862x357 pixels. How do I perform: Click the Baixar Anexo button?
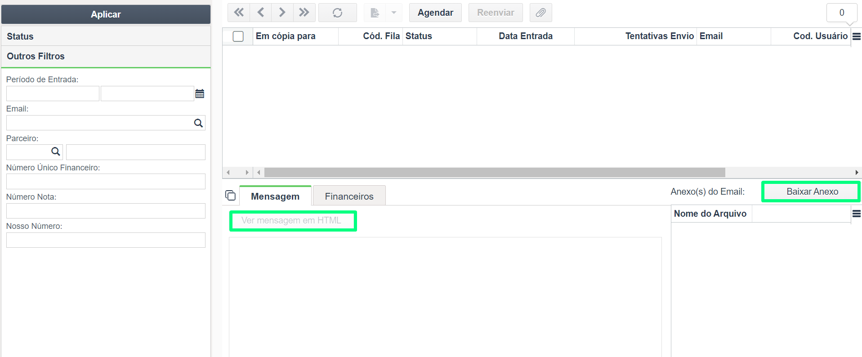click(x=812, y=192)
